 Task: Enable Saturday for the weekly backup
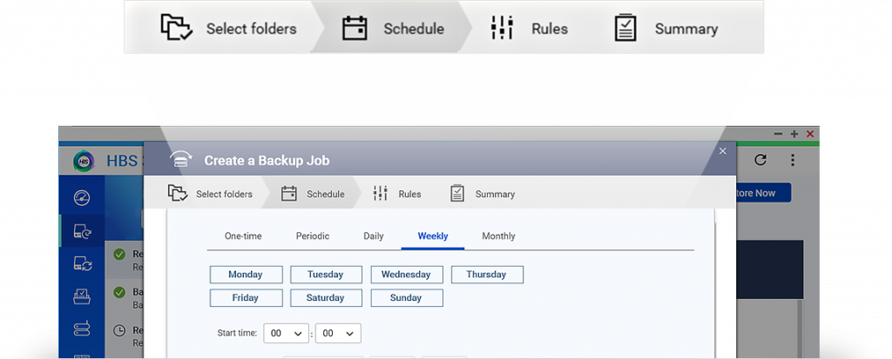326,298
